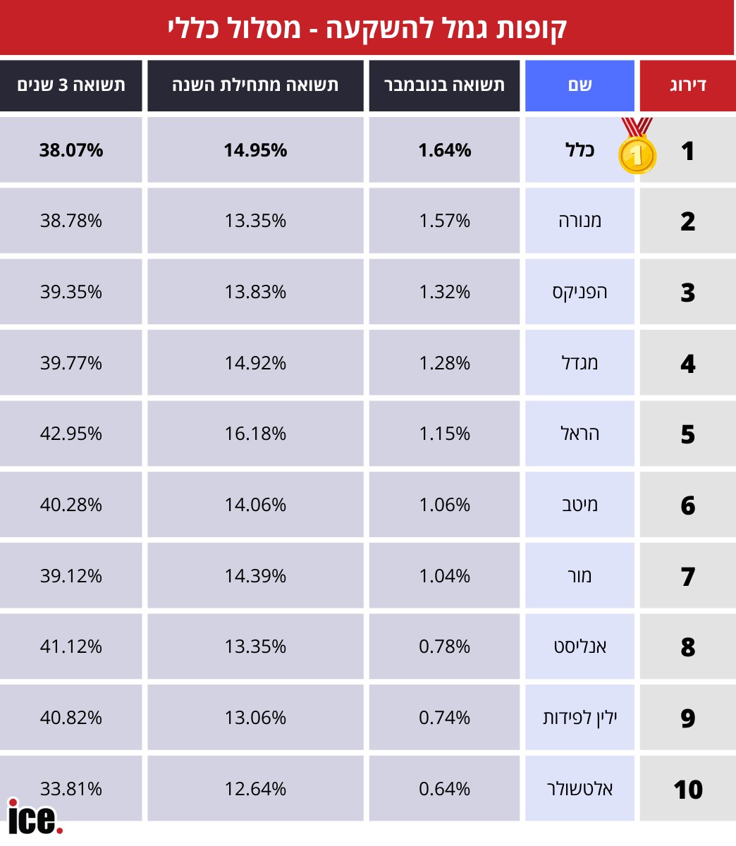
Task: Click the 1.64% November return cell
Action: pyautogui.click(x=444, y=150)
